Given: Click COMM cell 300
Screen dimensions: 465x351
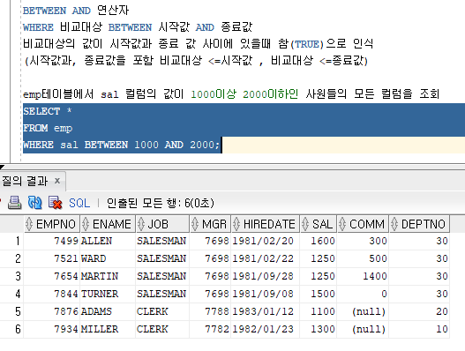Looking at the screenshot, I should click(363, 241).
